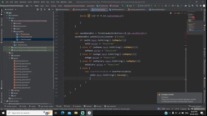Screen dimensions: 207x116
Task: Collapse the layout folder
Action: coord(9,58)
